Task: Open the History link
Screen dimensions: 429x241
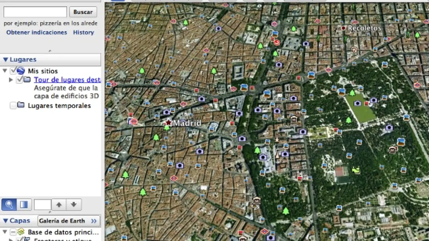Action: (83, 32)
